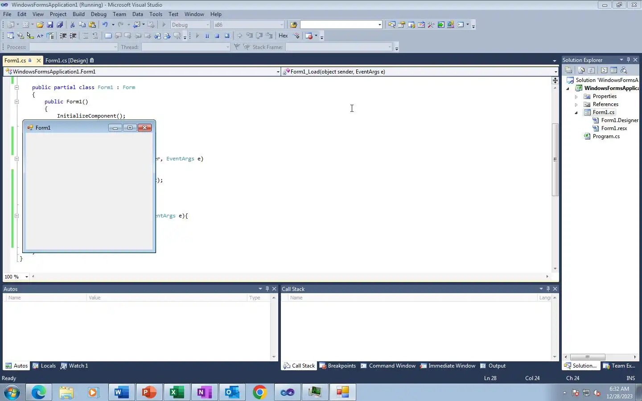
Task: Open Microsoft Word from the taskbar
Action: [x=122, y=393]
